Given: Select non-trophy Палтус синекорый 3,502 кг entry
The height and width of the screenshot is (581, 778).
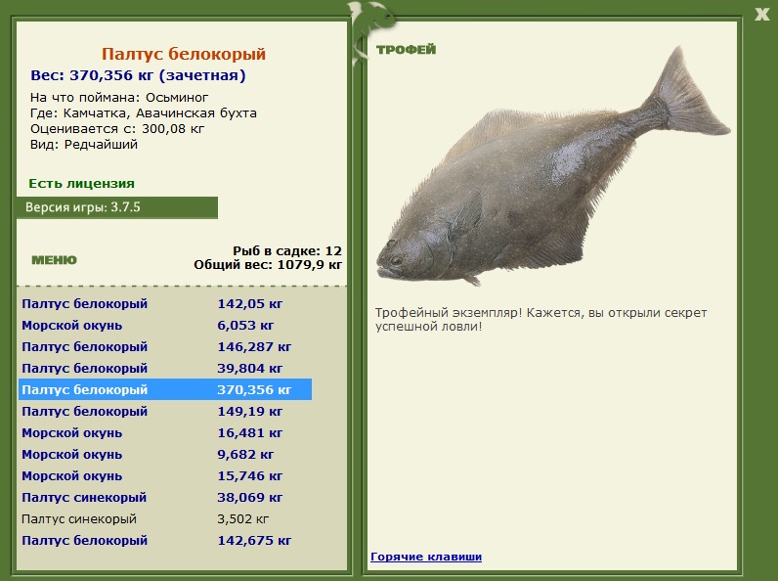Looking at the screenshot, I should point(165,518).
